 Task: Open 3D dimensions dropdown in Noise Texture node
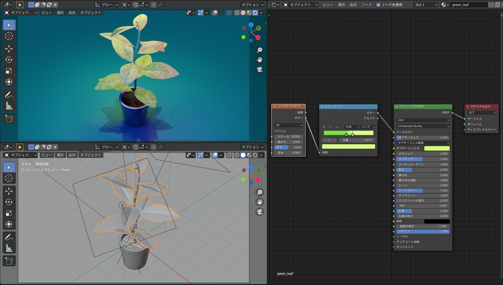[288, 125]
